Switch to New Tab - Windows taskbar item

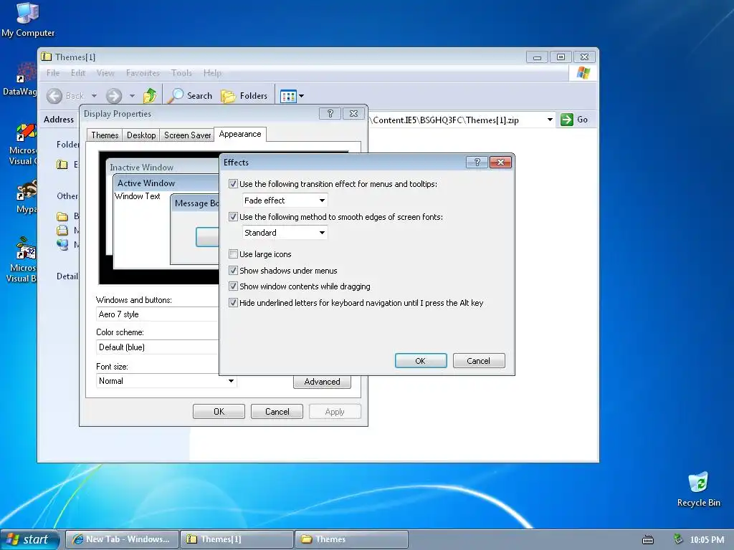(122, 539)
